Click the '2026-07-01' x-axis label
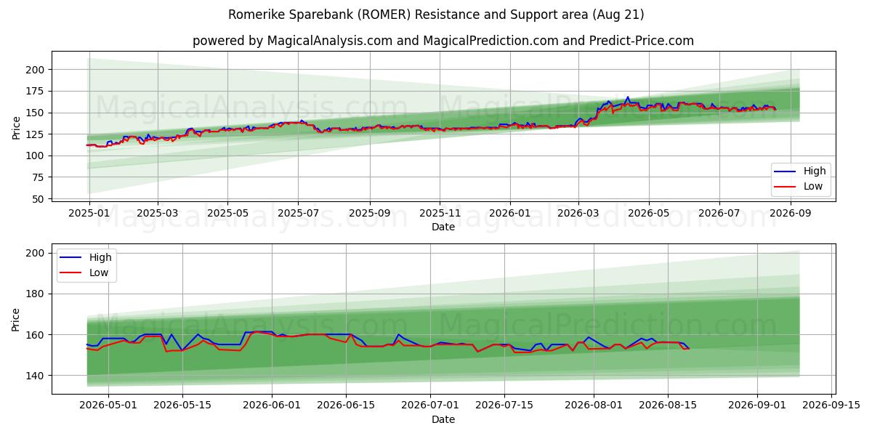Image resolution: width=872 pixels, height=436 pixels. tap(430, 405)
